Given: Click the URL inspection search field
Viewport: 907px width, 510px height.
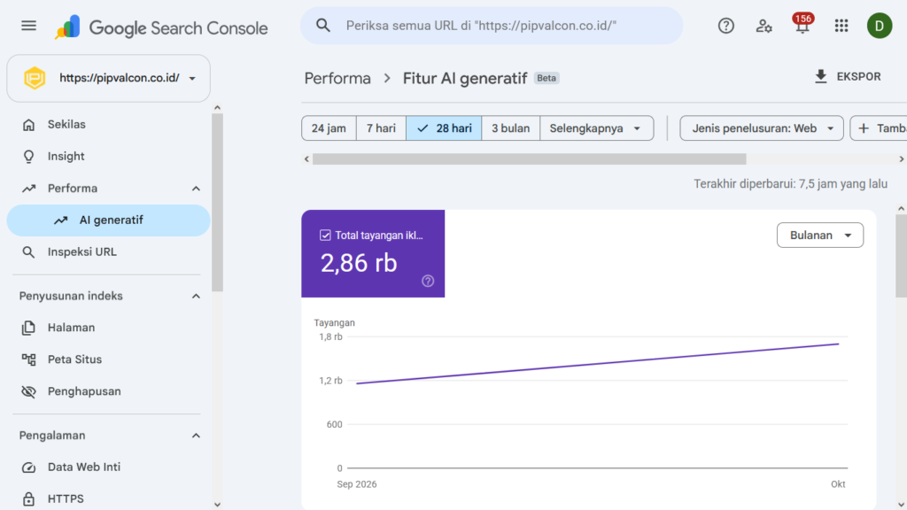Looking at the screenshot, I should tap(492, 26).
